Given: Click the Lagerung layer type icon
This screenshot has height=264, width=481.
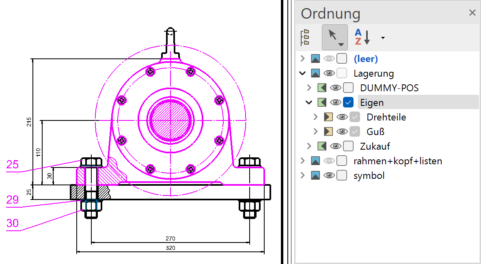Looking at the screenshot, I should (315, 73).
